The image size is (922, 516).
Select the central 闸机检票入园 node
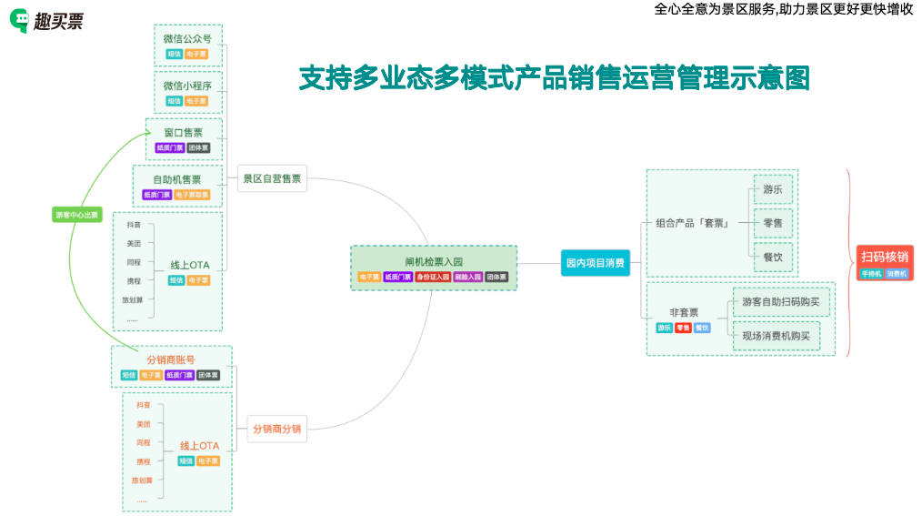point(434,261)
